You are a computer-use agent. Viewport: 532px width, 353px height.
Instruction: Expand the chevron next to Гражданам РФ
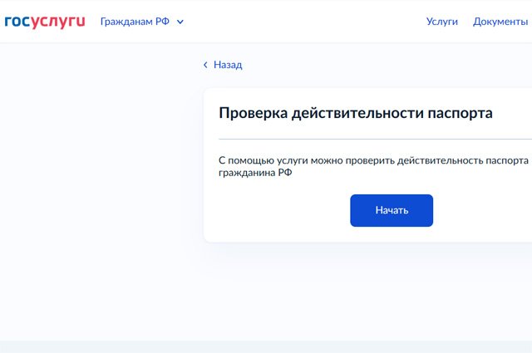coord(180,22)
